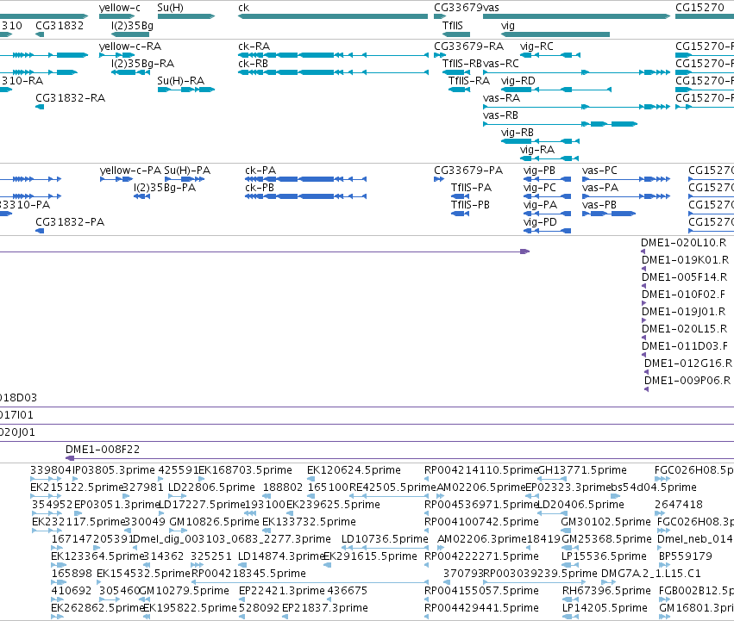This screenshot has height=621, width=734.
Task: Select the CG31832-RA transcript label
Action: 70,97
